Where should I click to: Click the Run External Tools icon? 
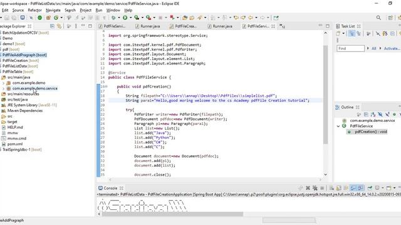pyautogui.click(x=148, y=17)
